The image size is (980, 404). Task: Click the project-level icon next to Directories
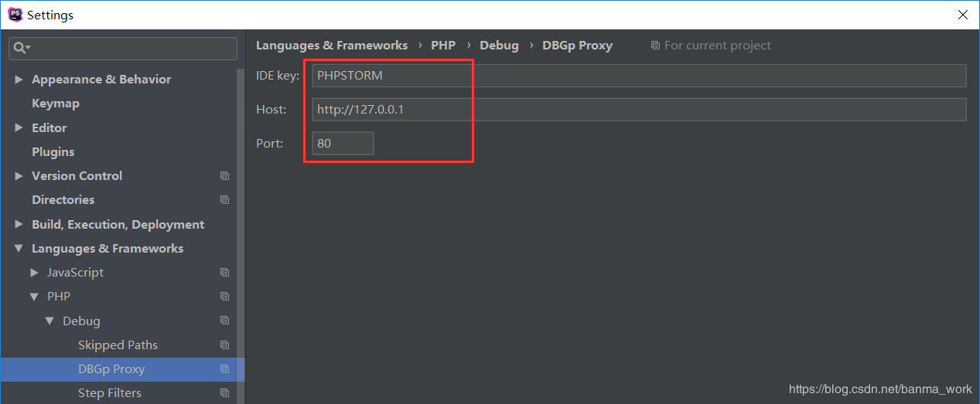click(x=224, y=200)
